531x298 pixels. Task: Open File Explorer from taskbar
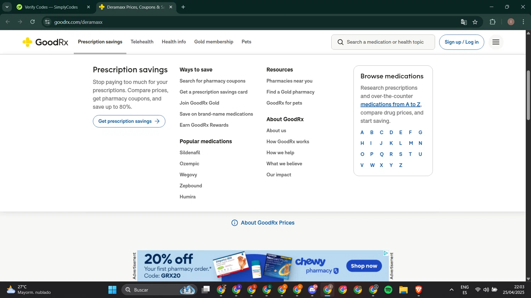404,290
